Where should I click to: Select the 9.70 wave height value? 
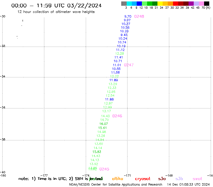coord(128,17)
